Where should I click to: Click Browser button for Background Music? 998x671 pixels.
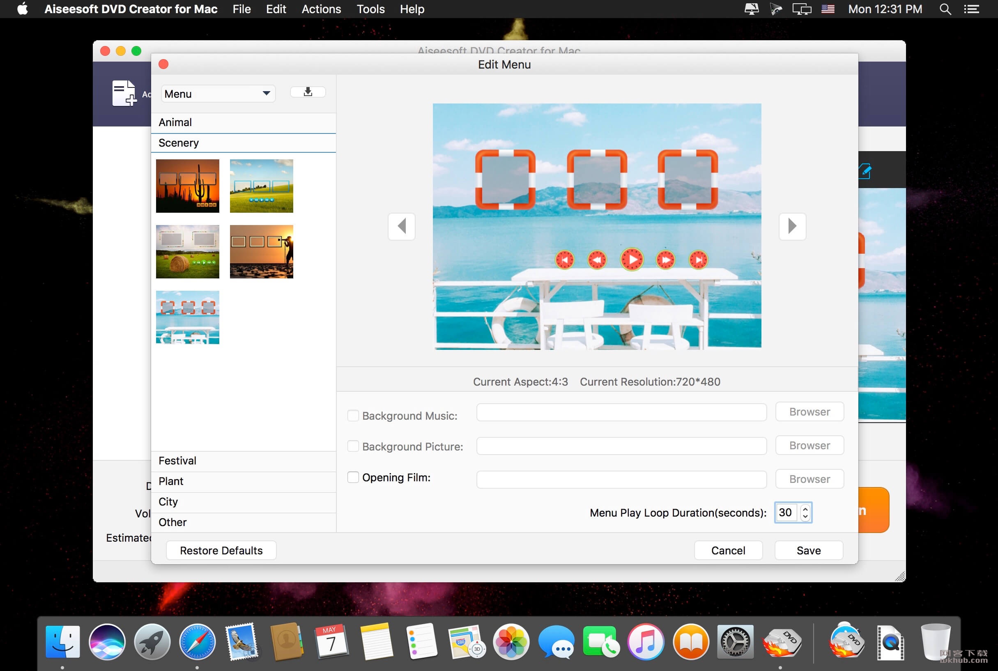point(809,411)
